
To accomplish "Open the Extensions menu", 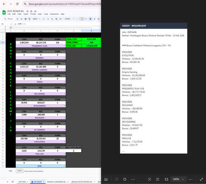I will (54, 14).
